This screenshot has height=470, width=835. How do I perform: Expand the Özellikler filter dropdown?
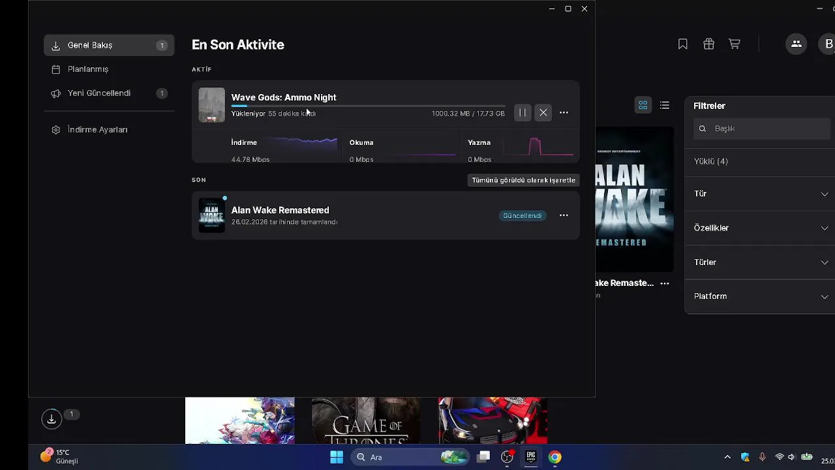click(761, 228)
